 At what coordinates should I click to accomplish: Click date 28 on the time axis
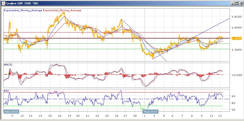[x=135, y=116]
